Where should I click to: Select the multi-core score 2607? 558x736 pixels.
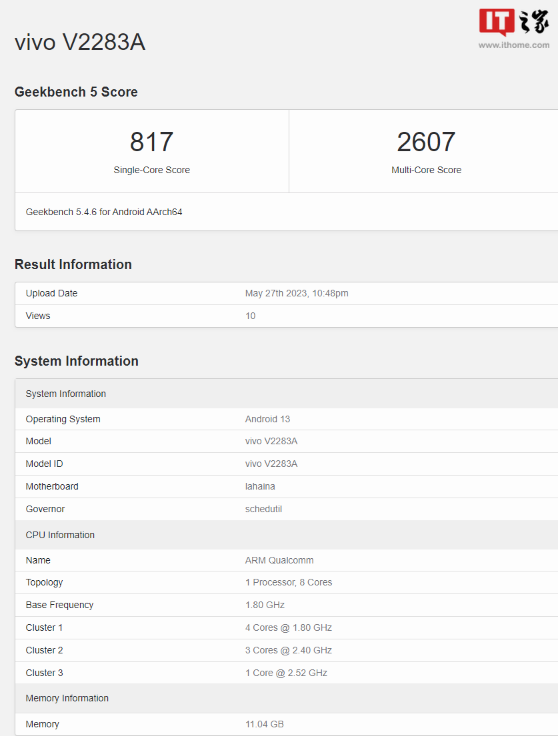tap(426, 142)
